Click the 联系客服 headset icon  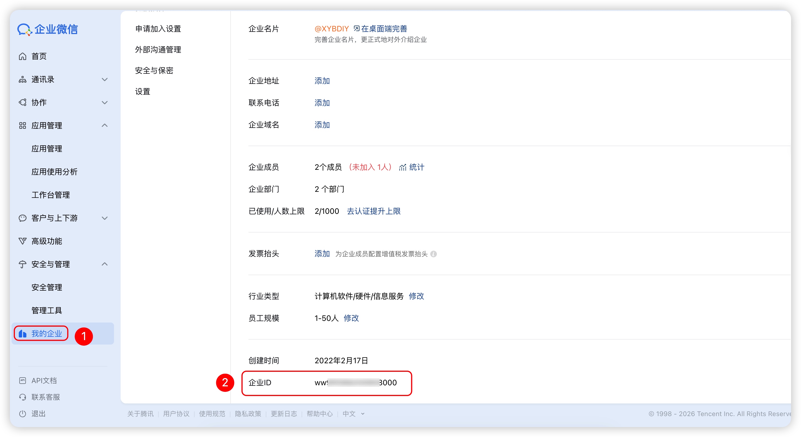tap(22, 397)
